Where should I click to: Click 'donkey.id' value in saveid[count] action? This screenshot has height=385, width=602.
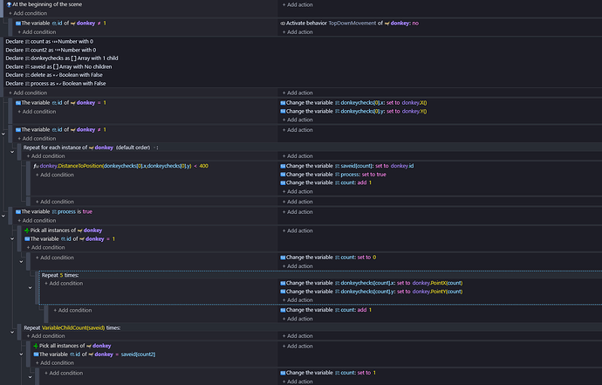coord(402,167)
